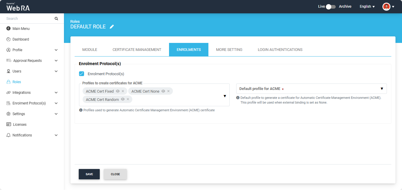This screenshot has height=190, width=402.
Task: Click the Profile person icon
Action: click(8, 50)
